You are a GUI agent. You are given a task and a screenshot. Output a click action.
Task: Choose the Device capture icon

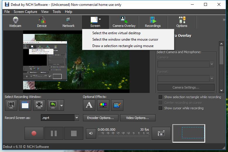(x=42, y=22)
